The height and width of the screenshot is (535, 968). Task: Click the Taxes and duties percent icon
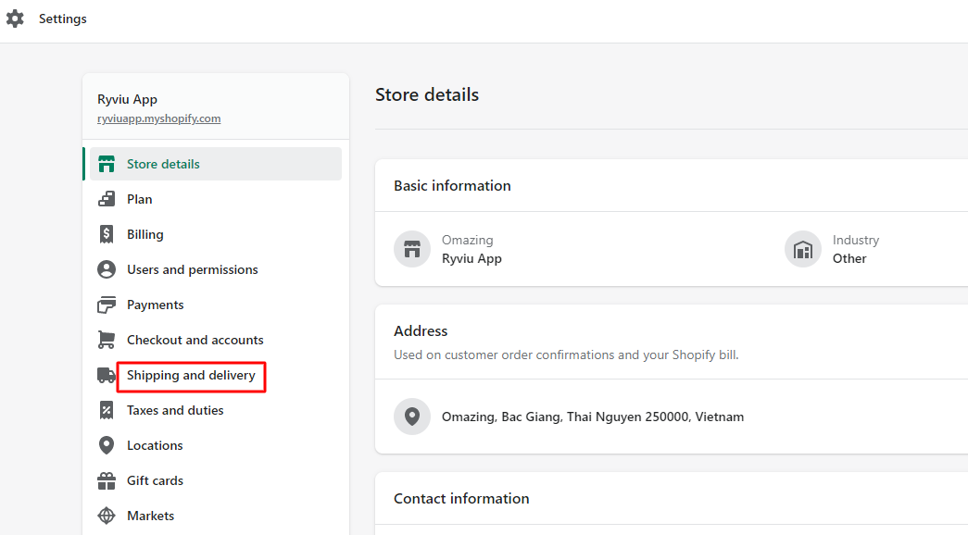tap(107, 410)
